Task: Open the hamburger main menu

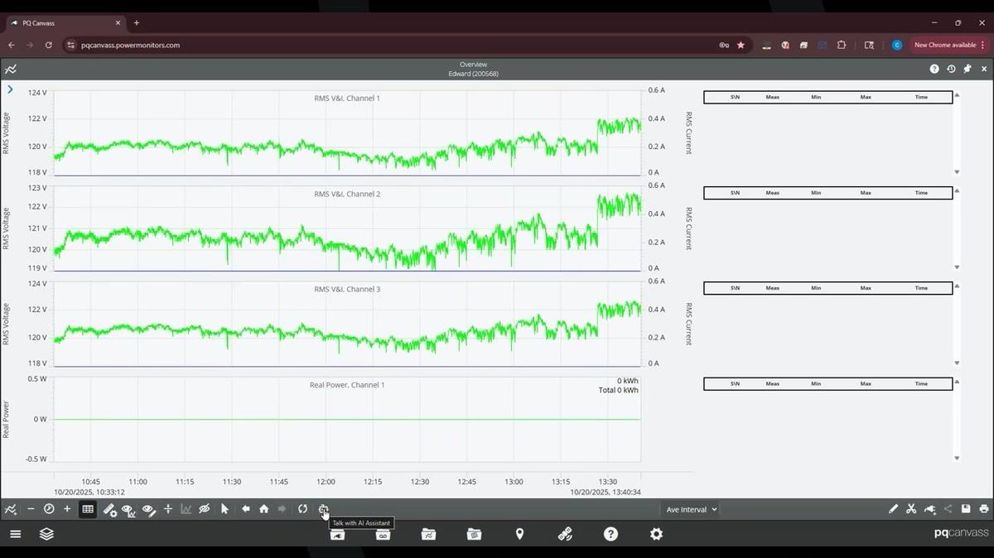Action: coord(15,534)
